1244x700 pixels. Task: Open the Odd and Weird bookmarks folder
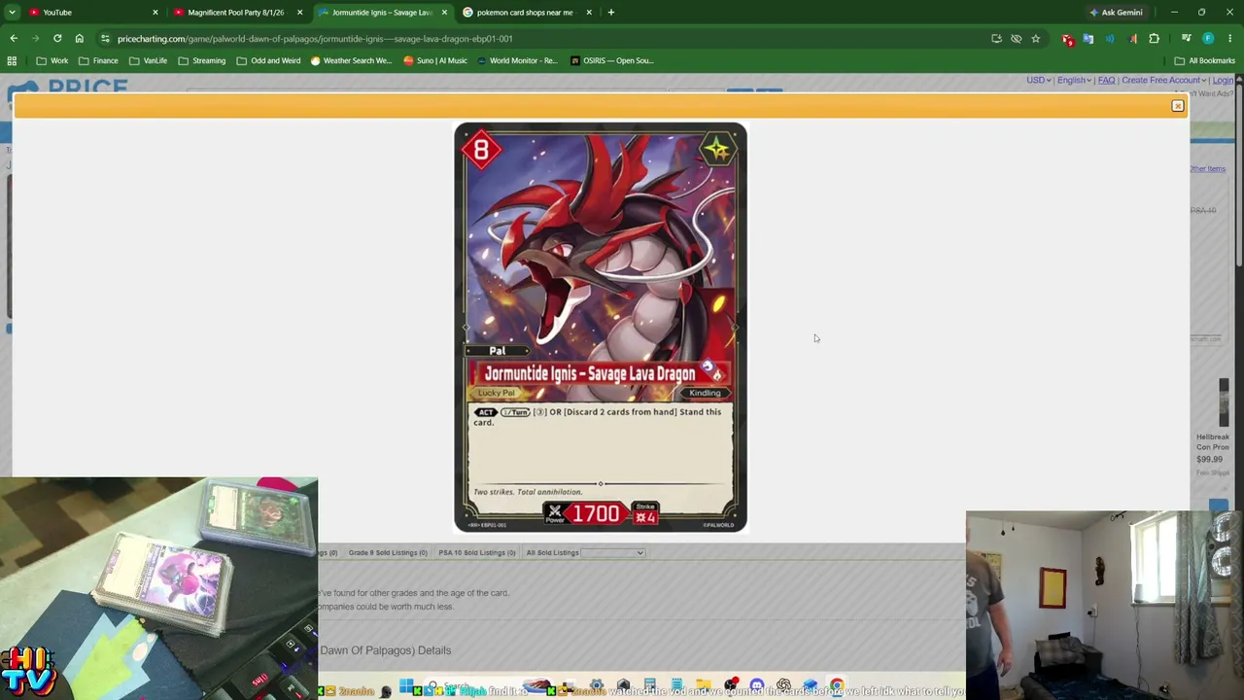tap(269, 60)
